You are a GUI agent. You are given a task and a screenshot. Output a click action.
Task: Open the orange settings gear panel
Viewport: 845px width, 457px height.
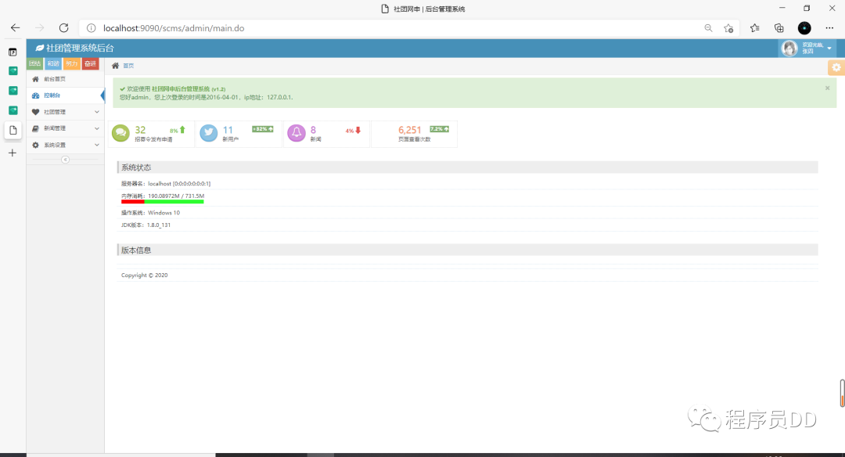[x=836, y=67]
